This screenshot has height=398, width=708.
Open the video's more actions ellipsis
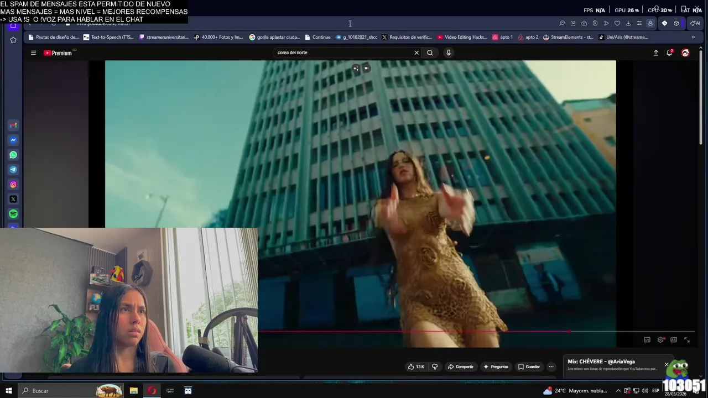[551, 366]
